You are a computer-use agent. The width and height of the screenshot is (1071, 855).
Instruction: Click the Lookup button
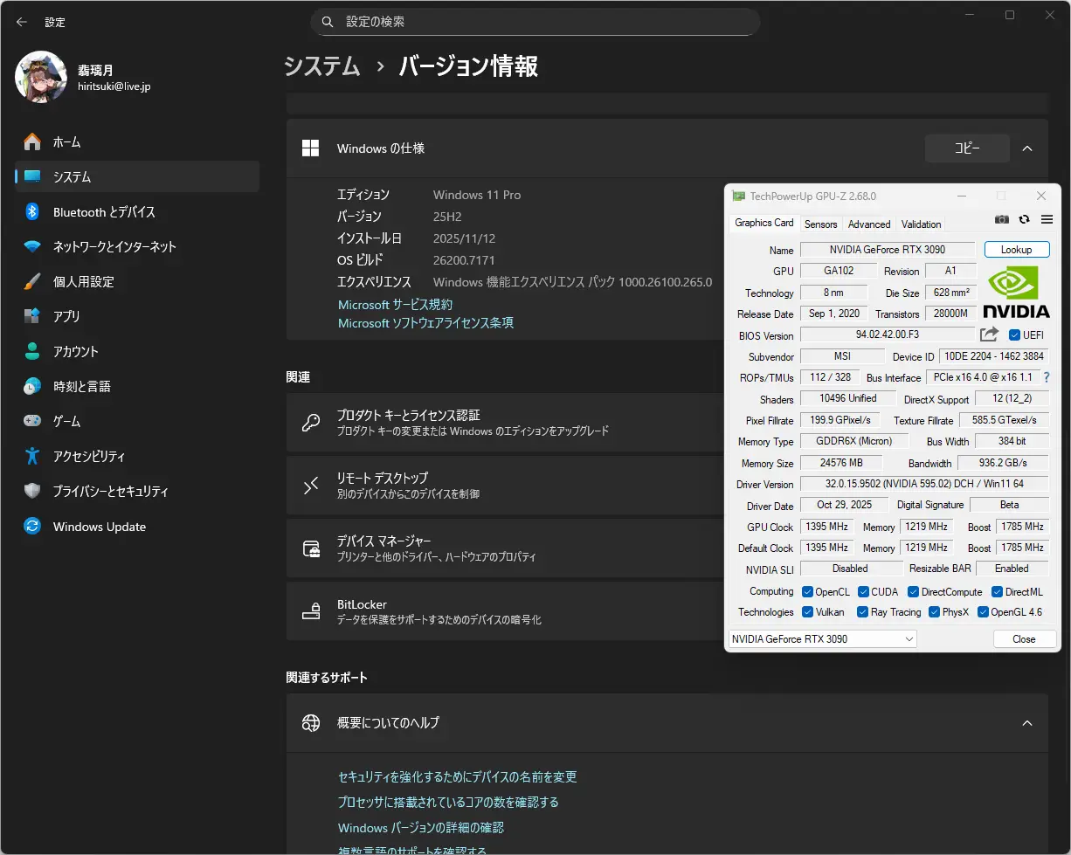pyautogui.click(x=1016, y=250)
